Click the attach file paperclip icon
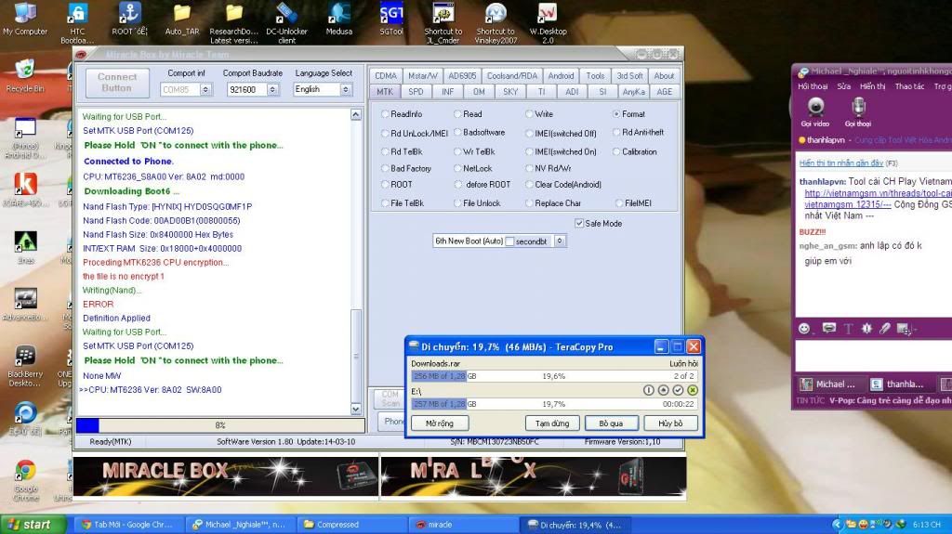 tap(885, 328)
